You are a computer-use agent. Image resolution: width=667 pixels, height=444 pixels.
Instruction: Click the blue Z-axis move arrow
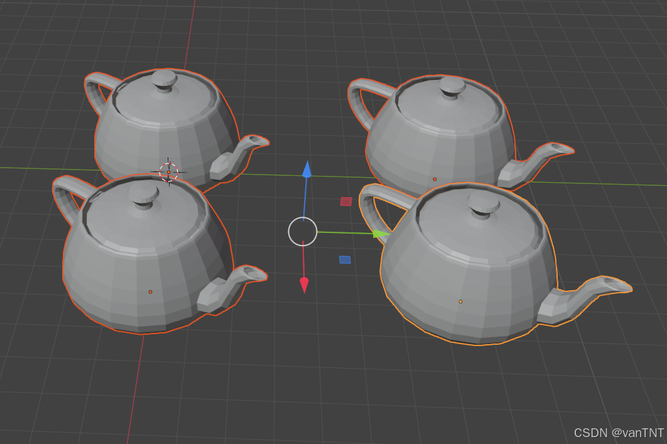306,170
